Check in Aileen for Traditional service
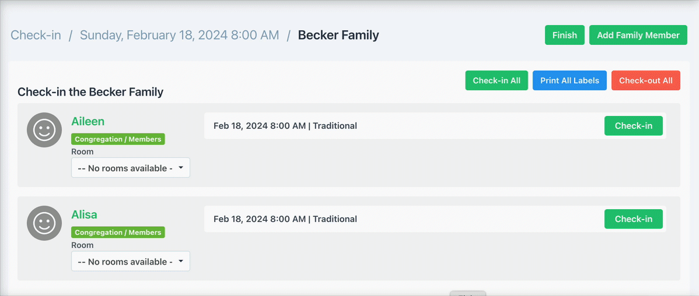The height and width of the screenshot is (296, 699). [633, 126]
